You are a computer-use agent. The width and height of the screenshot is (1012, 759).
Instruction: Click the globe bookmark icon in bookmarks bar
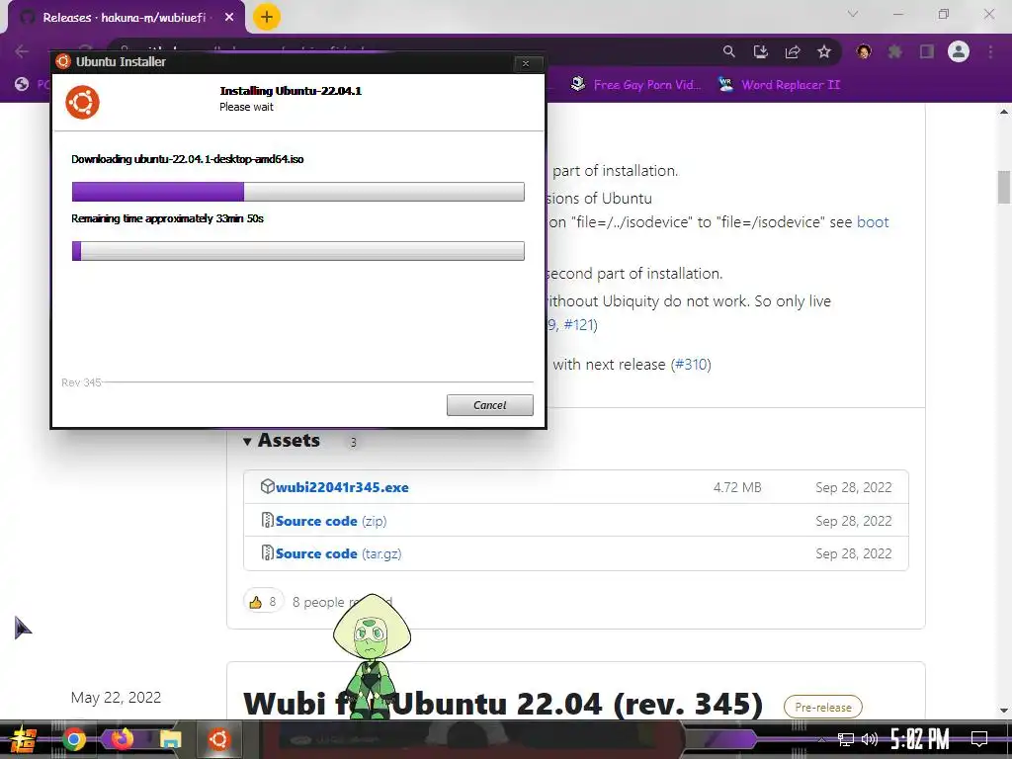click(22, 84)
